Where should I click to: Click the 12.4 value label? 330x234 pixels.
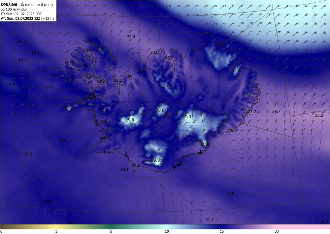point(165,86)
